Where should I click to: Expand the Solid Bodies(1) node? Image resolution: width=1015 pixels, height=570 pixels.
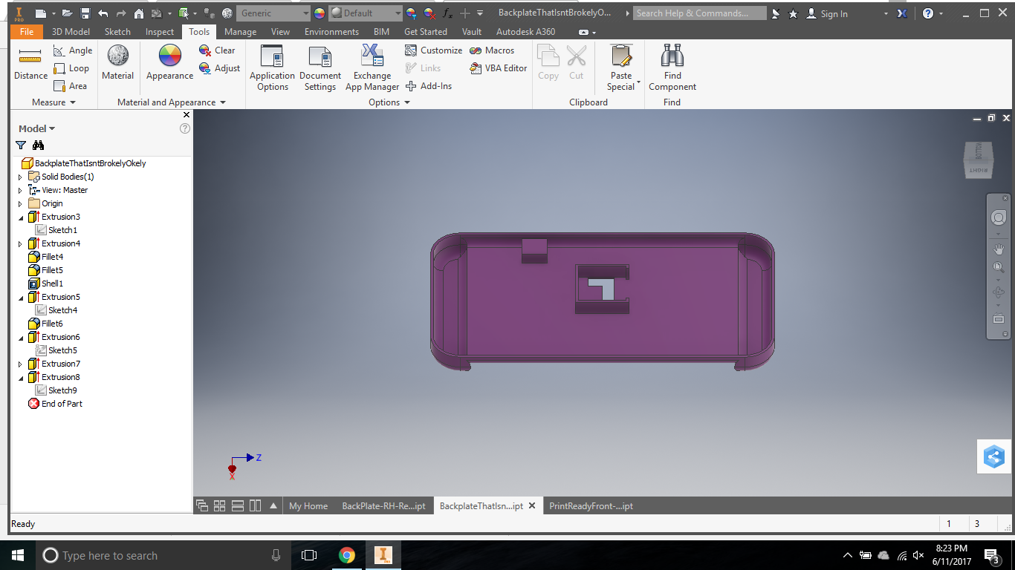(20, 177)
